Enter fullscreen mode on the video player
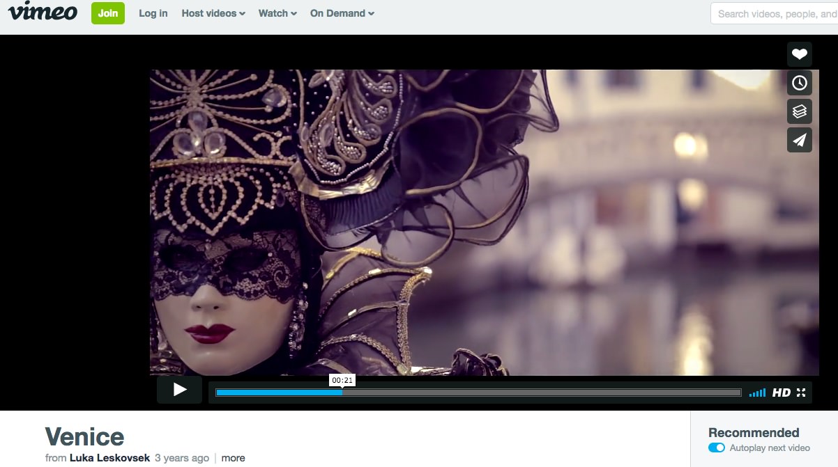This screenshot has width=838, height=467. pyautogui.click(x=801, y=393)
